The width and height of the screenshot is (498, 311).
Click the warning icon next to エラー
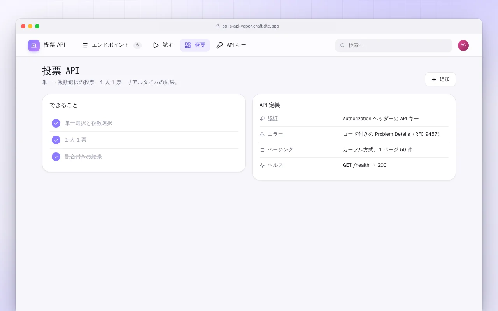[x=262, y=134]
